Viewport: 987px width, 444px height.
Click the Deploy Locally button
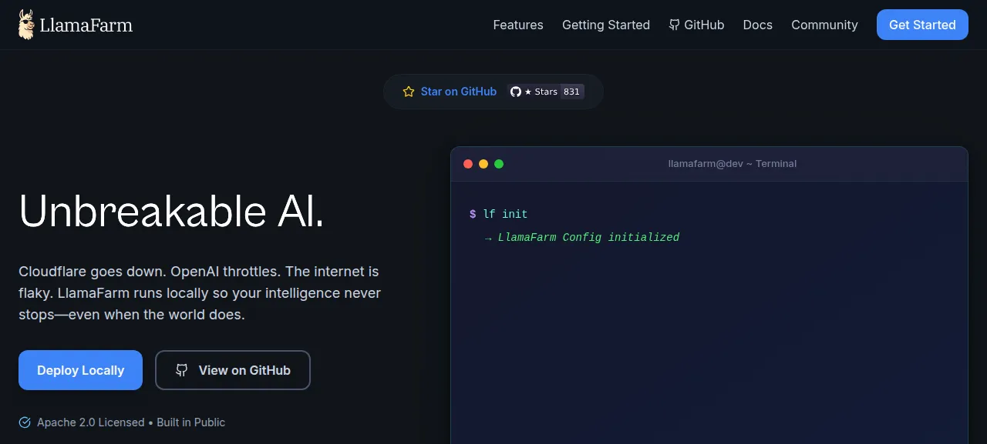point(80,370)
